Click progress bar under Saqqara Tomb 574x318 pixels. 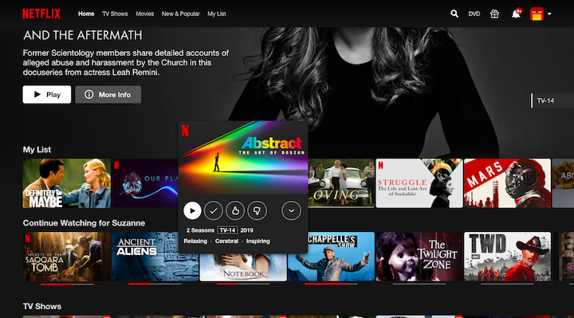tap(67, 284)
